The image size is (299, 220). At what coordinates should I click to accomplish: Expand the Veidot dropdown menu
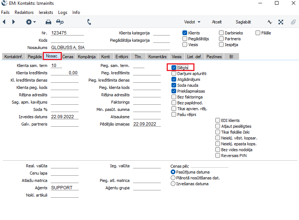click(x=192, y=22)
